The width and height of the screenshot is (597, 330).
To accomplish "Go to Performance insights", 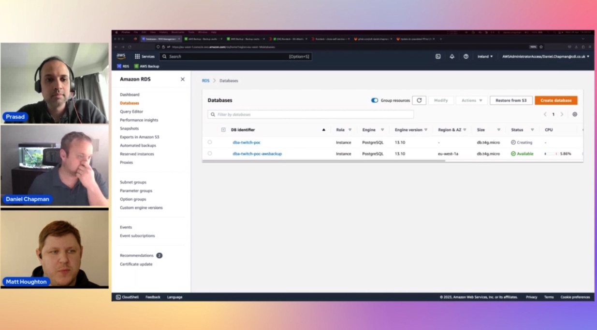I will coord(139,120).
